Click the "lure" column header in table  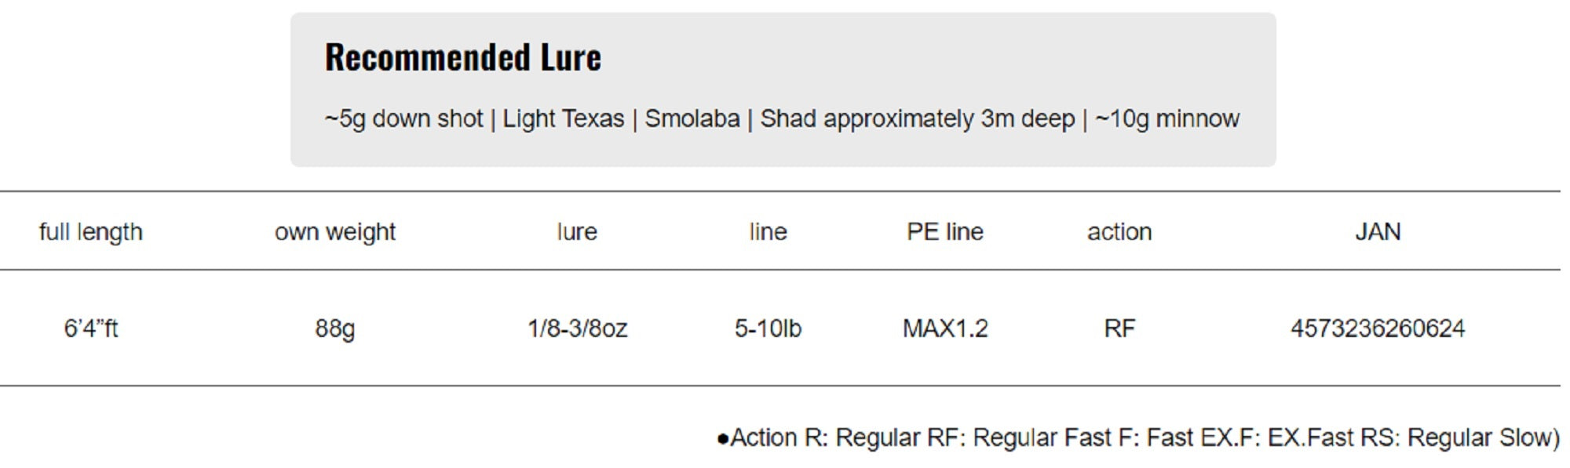click(x=577, y=232)
